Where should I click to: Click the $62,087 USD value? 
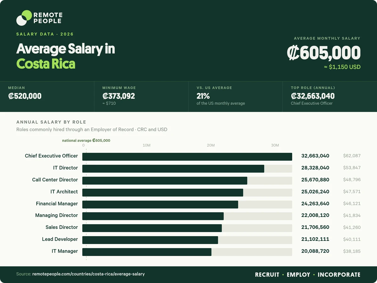click(352, 156)
